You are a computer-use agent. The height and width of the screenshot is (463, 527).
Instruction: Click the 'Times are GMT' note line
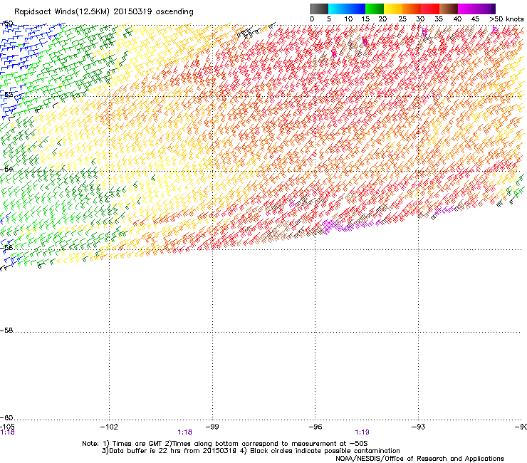click(225, 444)
